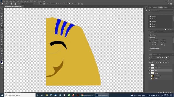Select the Crop tool

2,18
